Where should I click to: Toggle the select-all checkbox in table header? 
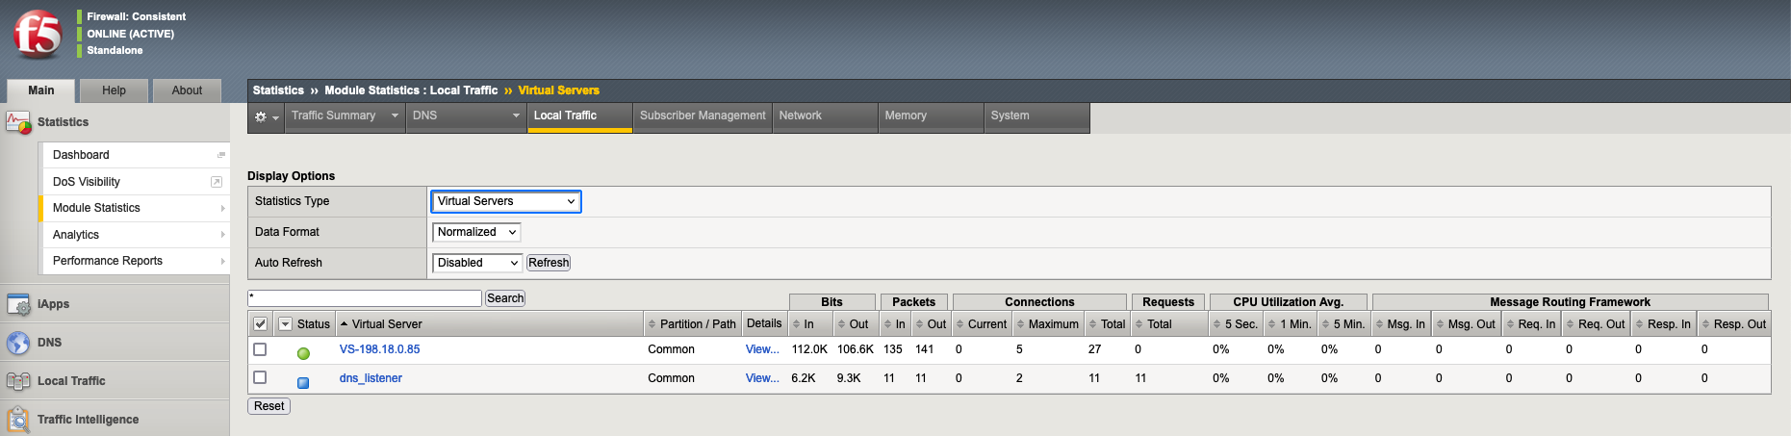click(x=260, y=324)
